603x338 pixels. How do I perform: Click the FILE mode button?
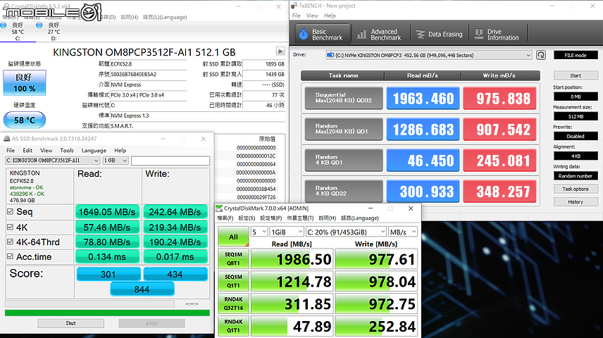pyautogui.click(x=576, y=55)
